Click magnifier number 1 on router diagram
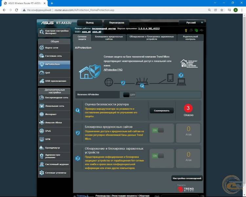This screenshot has width=246, height=197. [x=142, y=86]
